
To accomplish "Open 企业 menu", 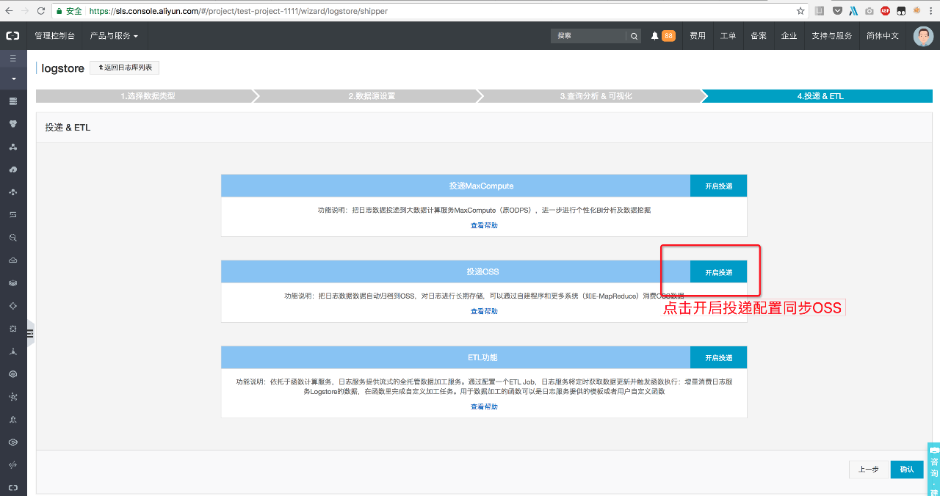I will (x=789, y=36).
